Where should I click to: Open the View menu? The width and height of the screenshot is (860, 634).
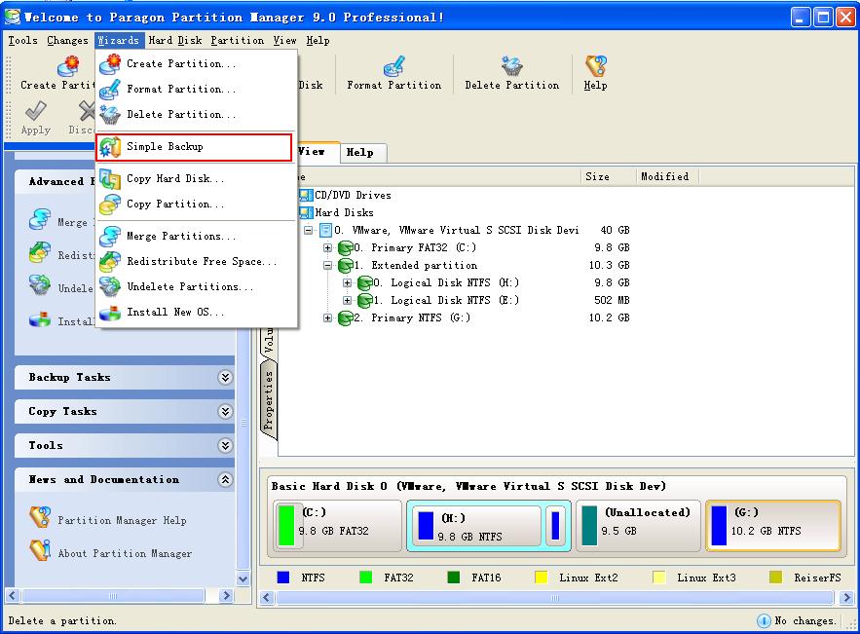coord(284,41)
